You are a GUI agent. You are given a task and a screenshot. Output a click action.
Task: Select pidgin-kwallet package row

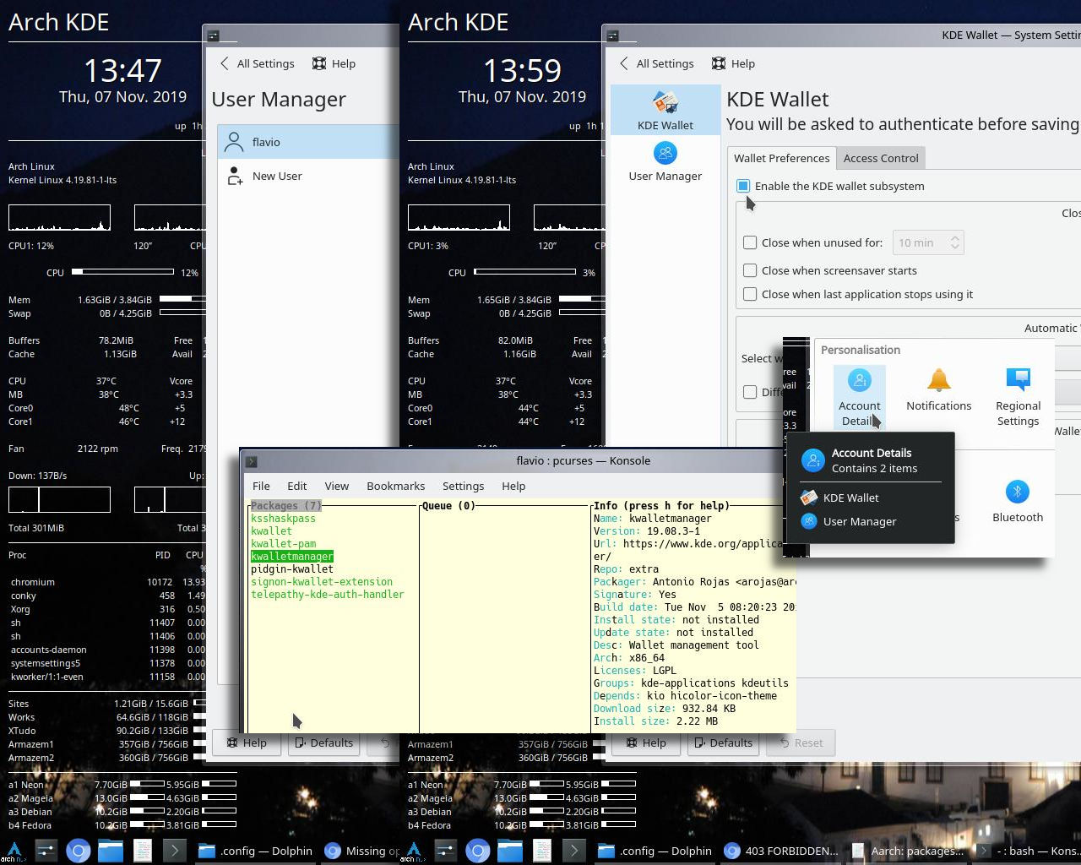tap(292, 569)
